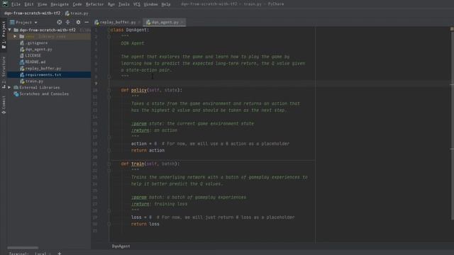Fold the policy method docstring
Screen dimensions: 454x255
point(109,97)
